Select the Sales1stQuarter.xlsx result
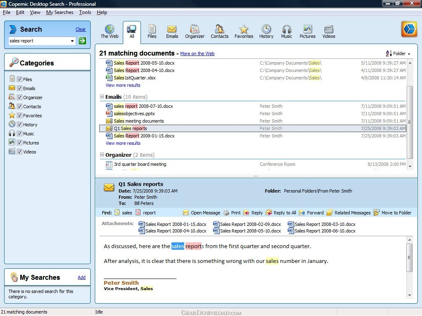 point(253,78)
